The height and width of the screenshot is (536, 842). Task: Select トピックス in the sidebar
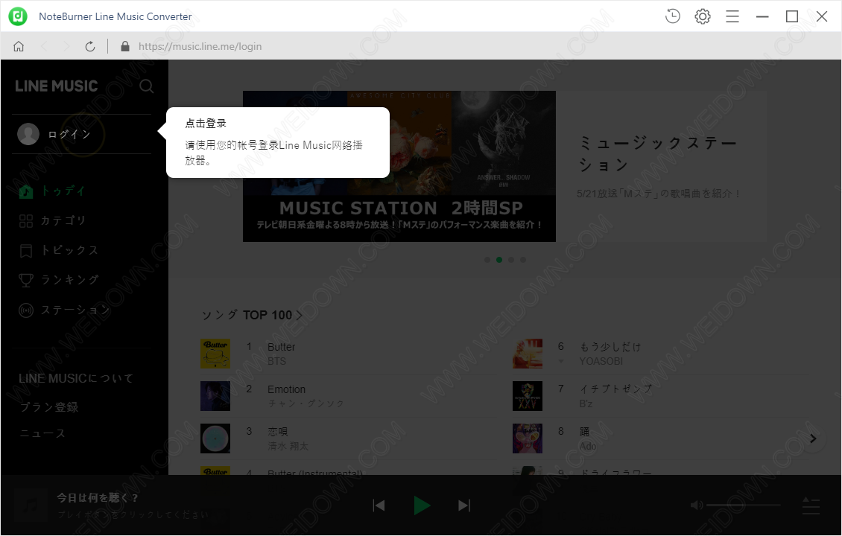(70, 250)
